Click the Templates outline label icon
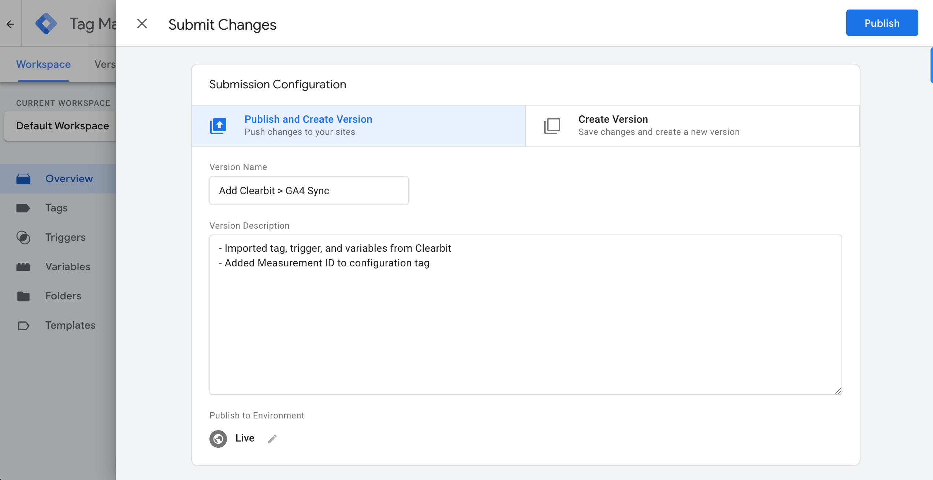 point(23,325)
